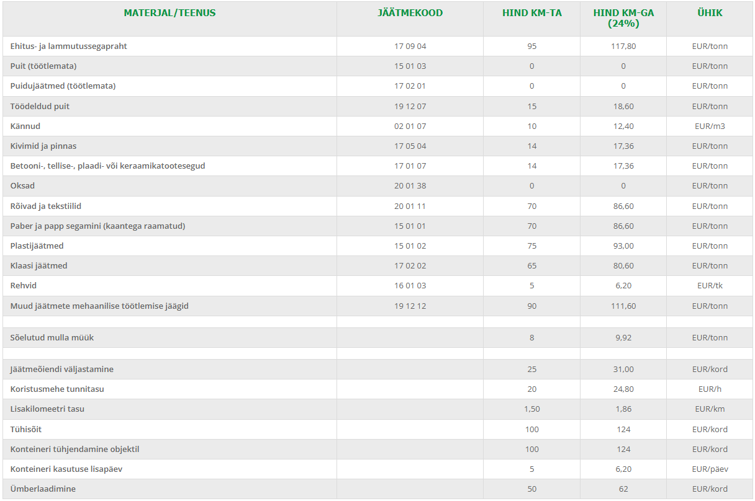Select the Klaasi jäätmed row label

click(38, 266)
